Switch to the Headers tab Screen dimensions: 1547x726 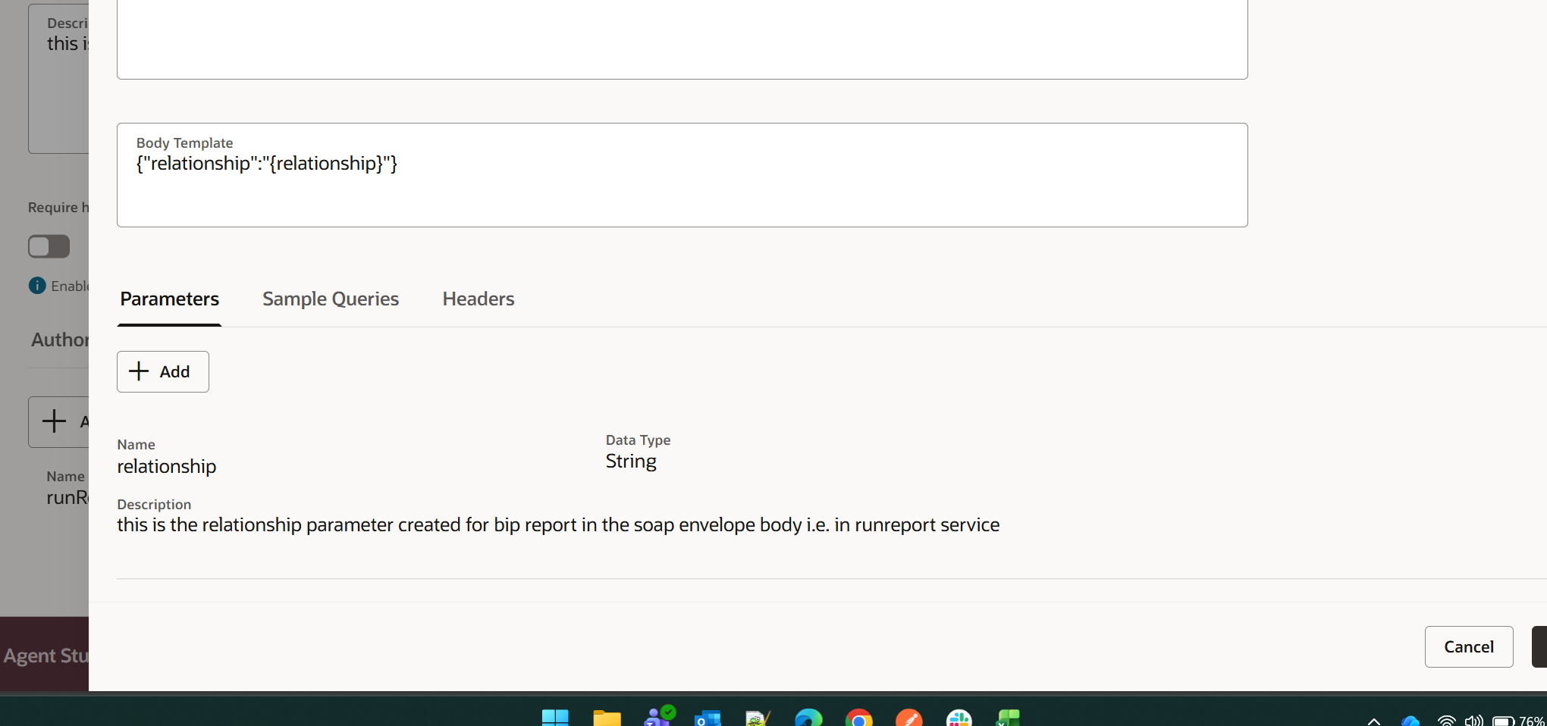(479, 299)
